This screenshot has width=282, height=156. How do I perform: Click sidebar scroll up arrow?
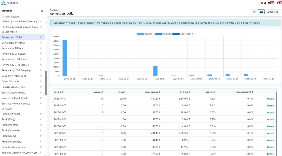[46, 22]
